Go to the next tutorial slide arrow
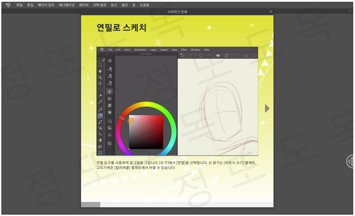 pos(267,108)
